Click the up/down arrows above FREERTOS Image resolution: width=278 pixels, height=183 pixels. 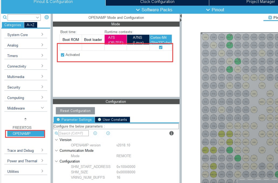[x=26, y=119]
